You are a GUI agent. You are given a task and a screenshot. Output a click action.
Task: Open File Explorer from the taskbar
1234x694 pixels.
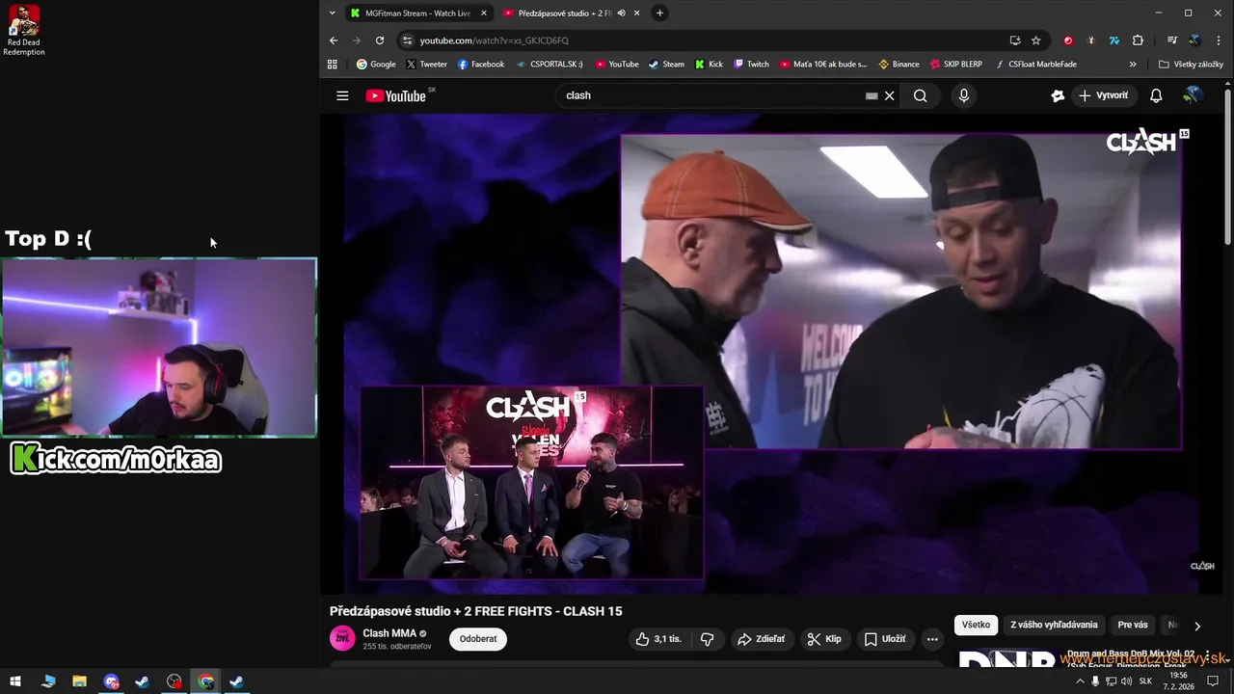(79, 681)
